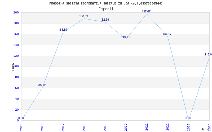Click the 80 y-axis tick label

[x=17, y=77]
